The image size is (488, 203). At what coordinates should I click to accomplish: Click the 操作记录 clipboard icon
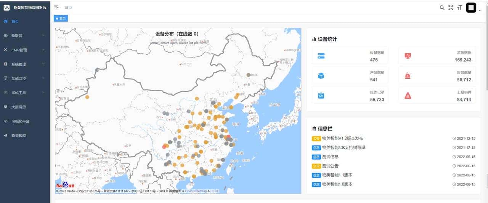pos(321,95)
